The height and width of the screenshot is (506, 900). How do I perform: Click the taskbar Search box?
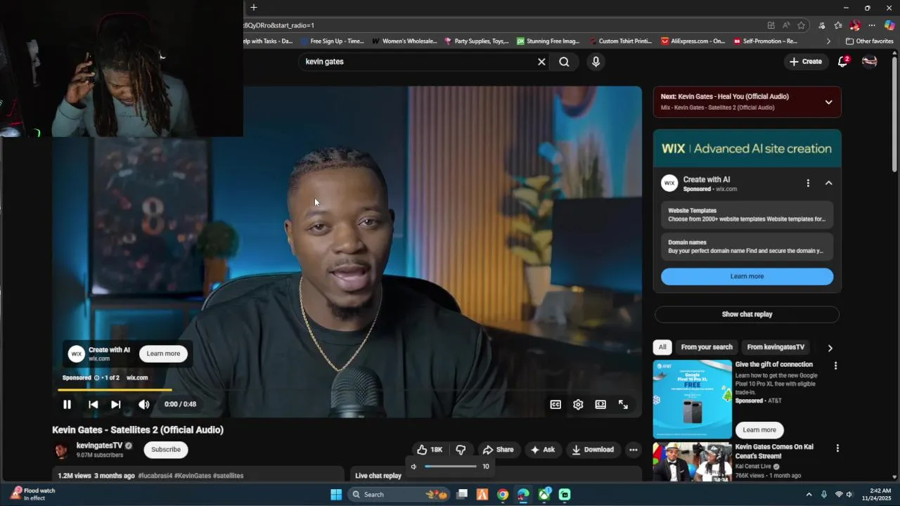(x=398, y=494)
